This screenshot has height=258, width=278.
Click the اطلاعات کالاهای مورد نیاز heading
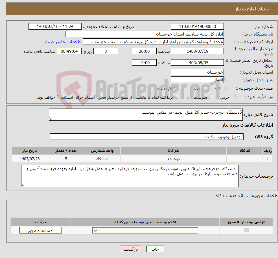click(x=248, y=125)
